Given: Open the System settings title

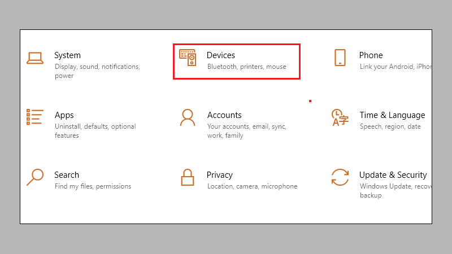Looking at the screenshot, I should [67, 55].
